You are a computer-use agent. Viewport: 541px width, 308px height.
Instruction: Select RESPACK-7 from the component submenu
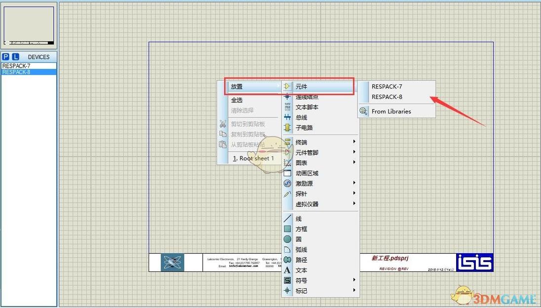tap(387, 86)
